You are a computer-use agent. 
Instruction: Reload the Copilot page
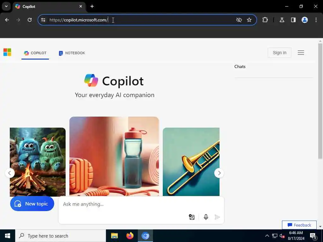30,20
